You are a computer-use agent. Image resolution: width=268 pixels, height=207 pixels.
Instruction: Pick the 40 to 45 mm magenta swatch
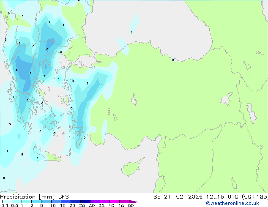pyautogui.click(x=115, y=202)
